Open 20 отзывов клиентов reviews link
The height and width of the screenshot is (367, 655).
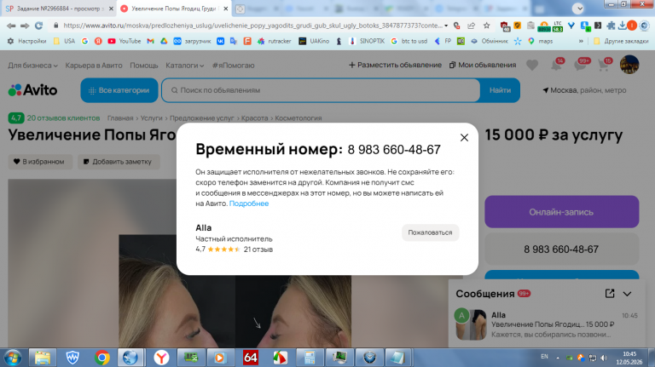(63, 118)
